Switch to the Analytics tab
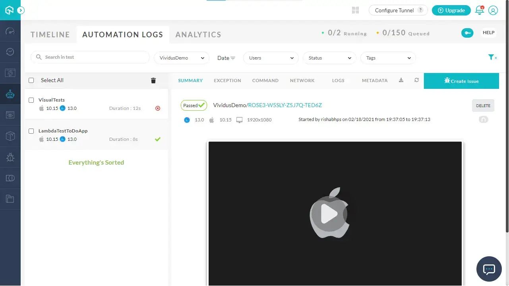The image size is (509, 286). (198, 35)
